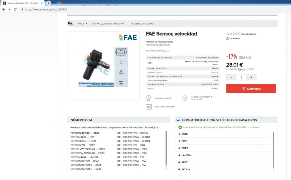The height and width of the screenshot is (180, 291).
Task: Expand the SKODA compatibility list
Action: pyautogui.click(x=184, y=169)
